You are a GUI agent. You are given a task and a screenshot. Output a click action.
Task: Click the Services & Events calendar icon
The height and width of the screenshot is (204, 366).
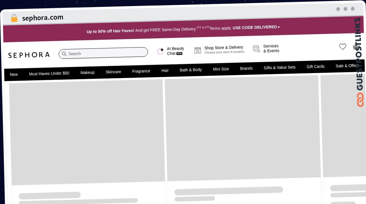(x=257, y=49)
